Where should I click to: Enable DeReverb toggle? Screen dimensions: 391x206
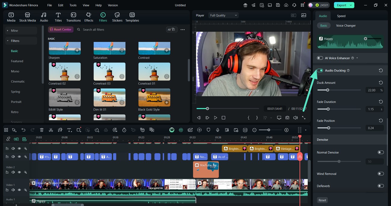coord(380,186)
